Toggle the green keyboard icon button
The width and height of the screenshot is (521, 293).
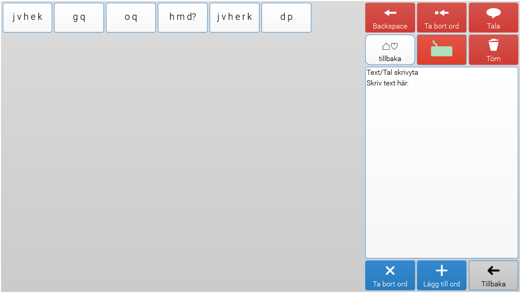click(x=441, y=50)
